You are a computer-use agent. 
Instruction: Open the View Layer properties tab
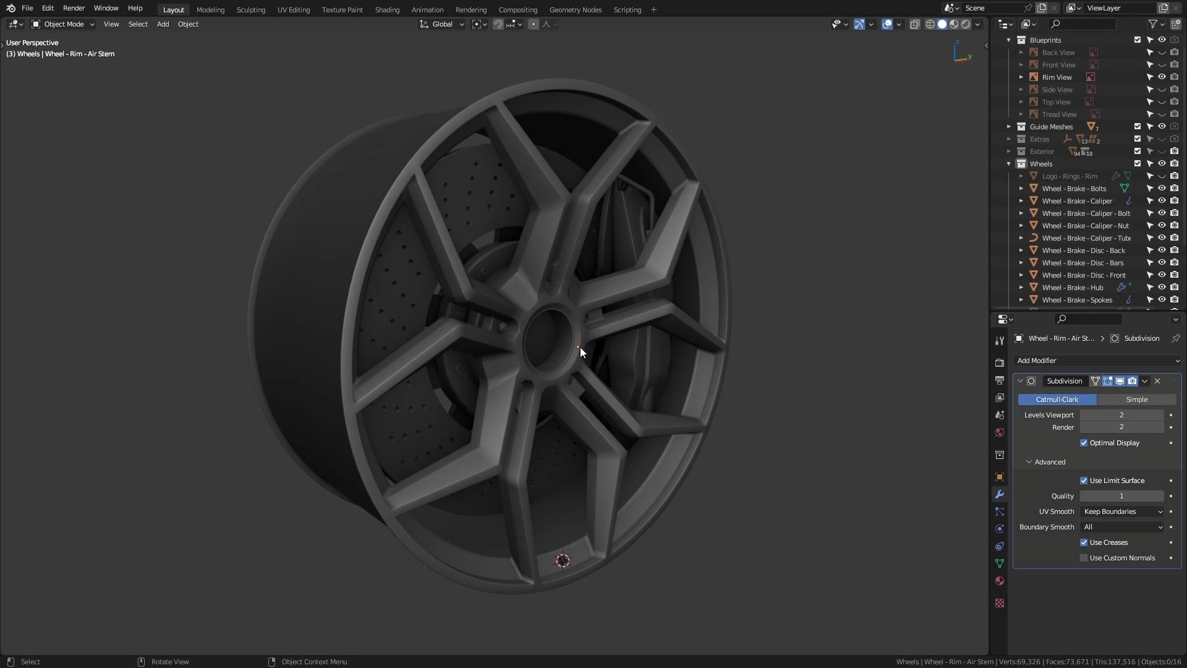(1000, 398)
